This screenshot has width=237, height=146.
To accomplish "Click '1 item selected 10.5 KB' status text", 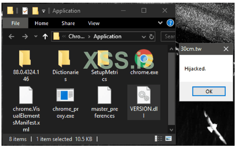I will click(64, 139).
